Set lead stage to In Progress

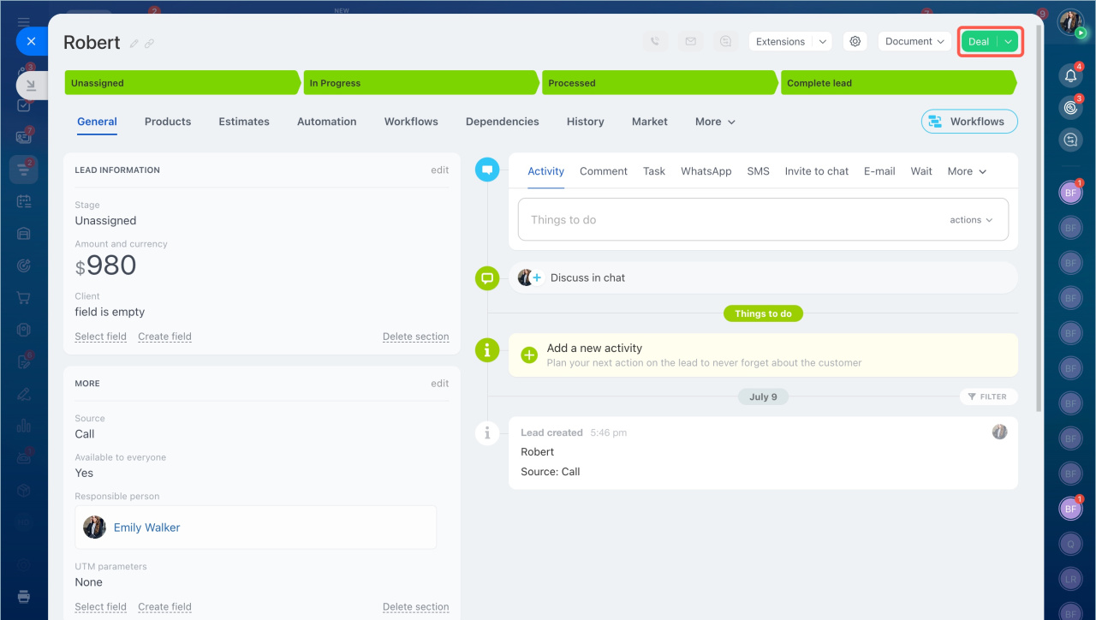pyautogui.click(x=420, y=83)
